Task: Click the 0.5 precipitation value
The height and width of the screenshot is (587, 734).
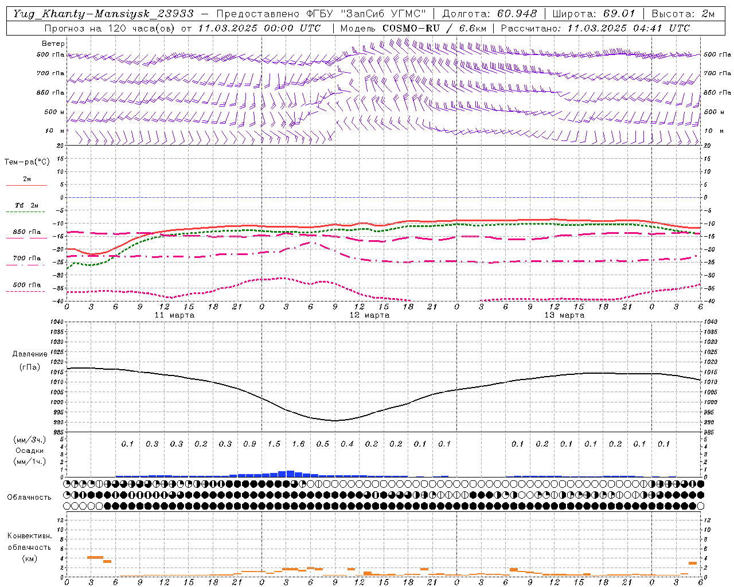Action: point(323,444)
